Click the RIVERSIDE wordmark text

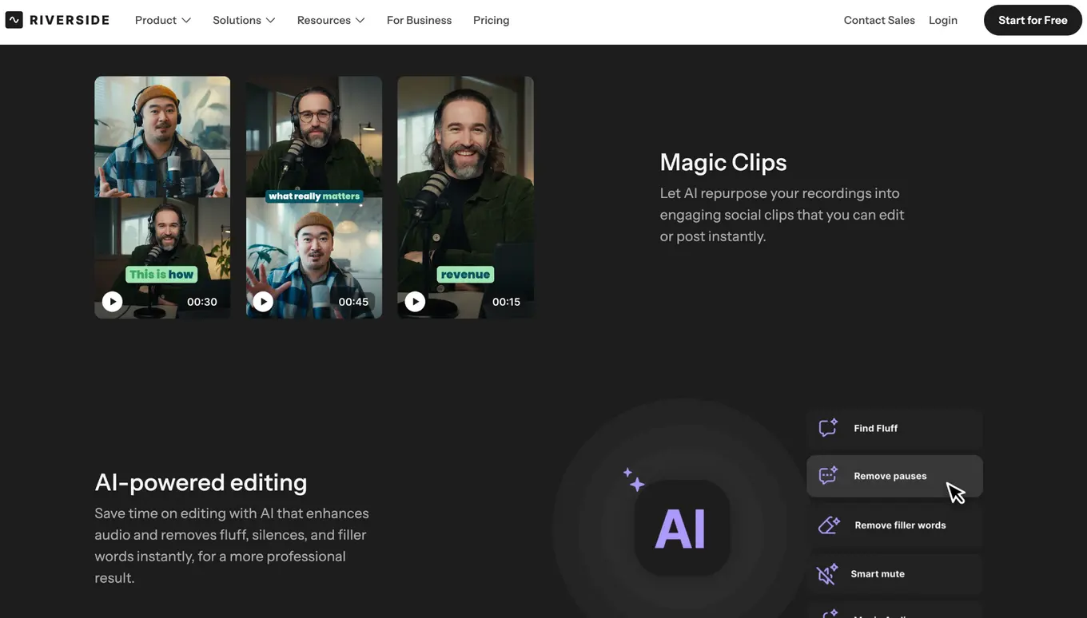pyautogui.click(x=70, y=20)
